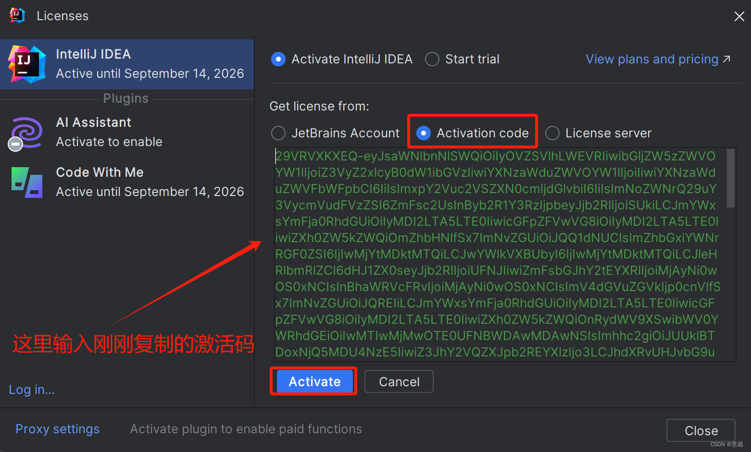The image size is (751, 452).
Task: Select the AI Assistant plugin entry
Action: coord(127,132)
